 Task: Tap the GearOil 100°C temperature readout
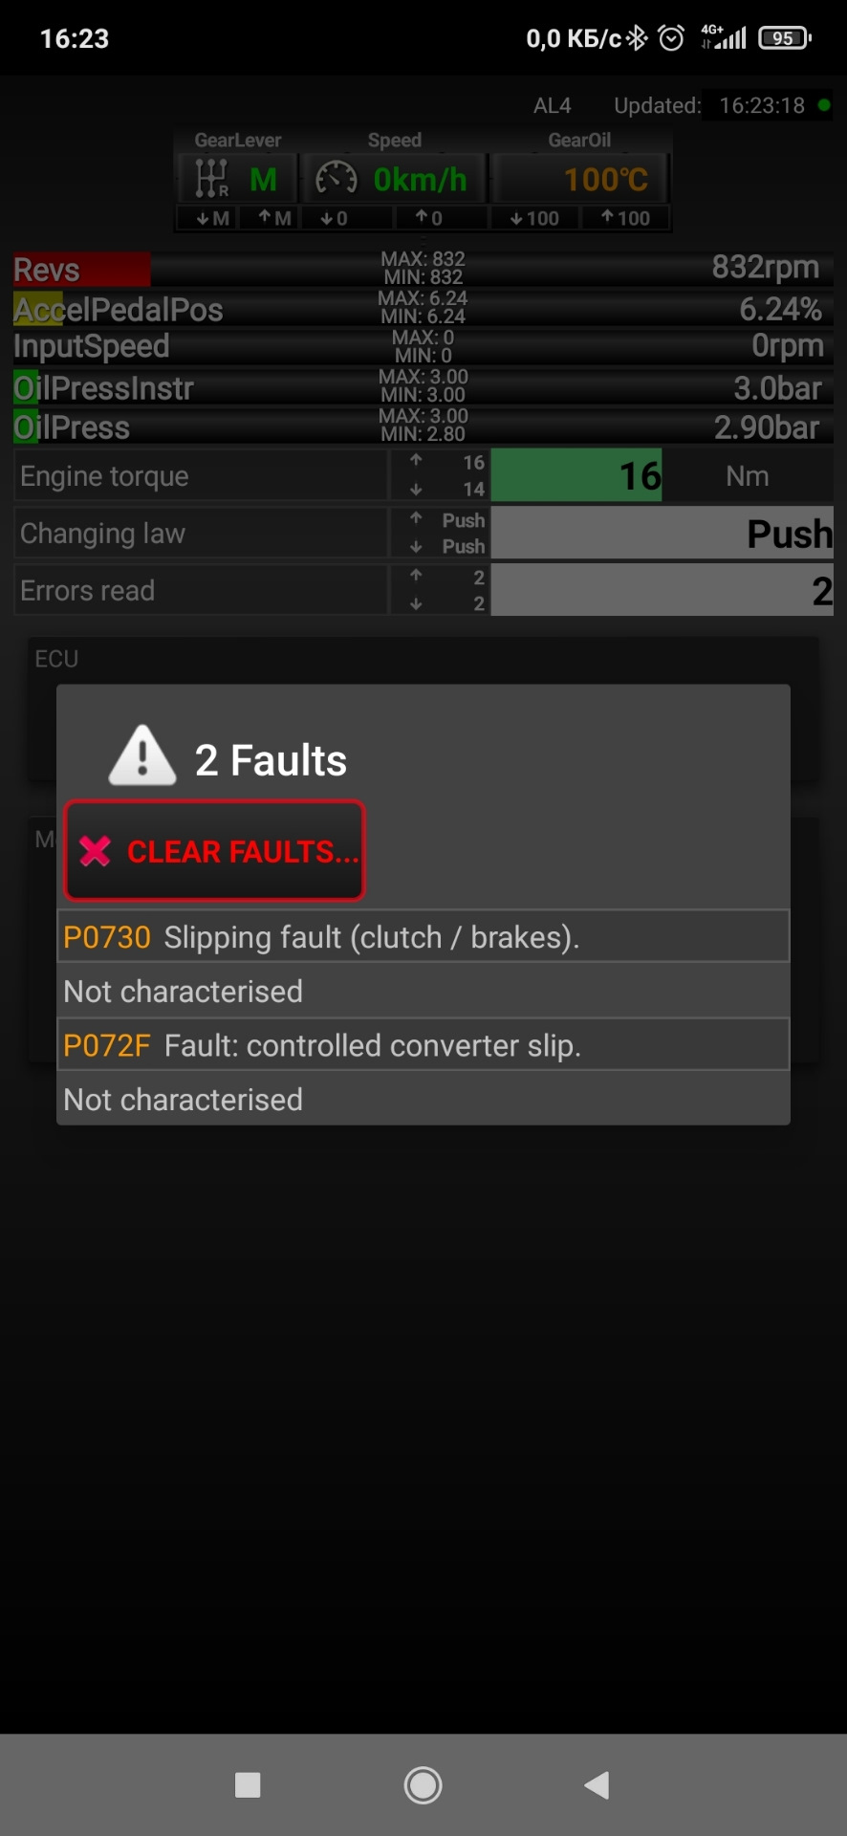coord(605,179)
